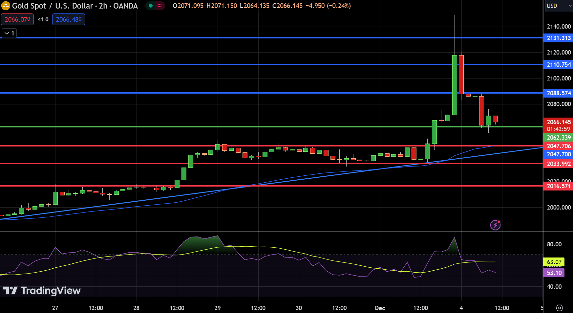Image resolution: width=573 pixels, height=313 pixels.
Task: Click the blue buy price 2066.480 button
Action: coord(69,19)
